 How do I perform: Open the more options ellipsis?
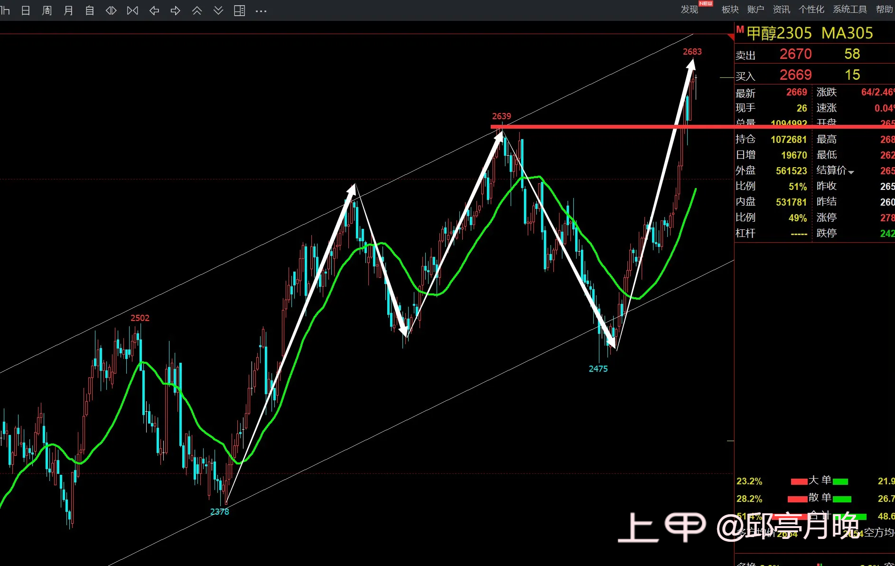pos(261,11)
